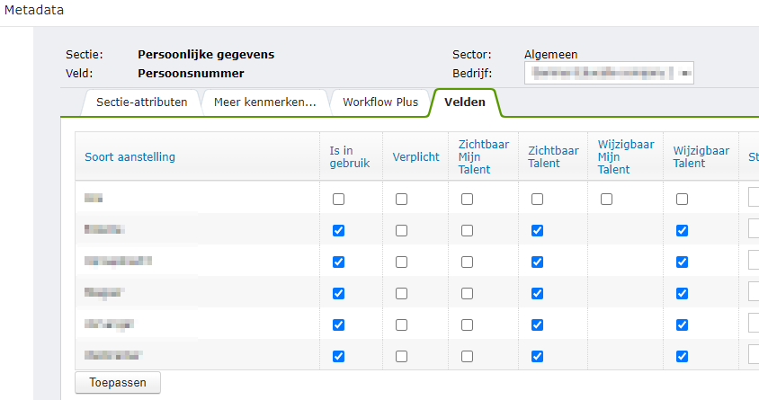This screenshot has height=400, width=759.
Task: Click the Zichtbaar Mijn Talent column header
Action: [482, 156]
